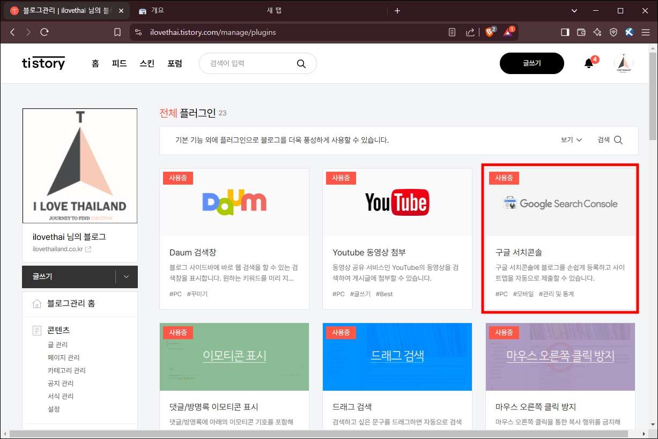The height and width of the screenshot is (439, 658).
Task: Click the plugin 검색 magnifier icon
Action: pyautogui.click(x=618, y=140)
